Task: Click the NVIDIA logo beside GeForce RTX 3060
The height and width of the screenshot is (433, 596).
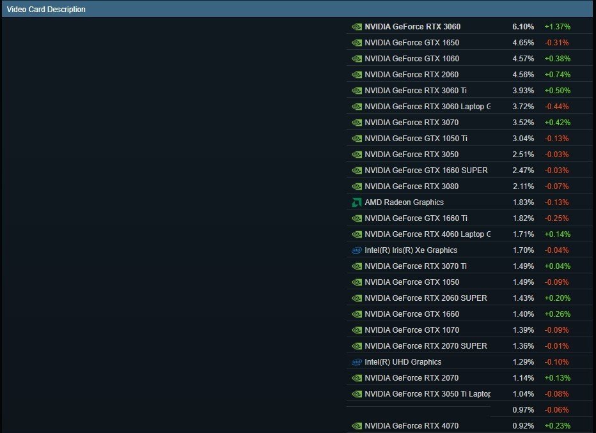Action: (357, 27)
